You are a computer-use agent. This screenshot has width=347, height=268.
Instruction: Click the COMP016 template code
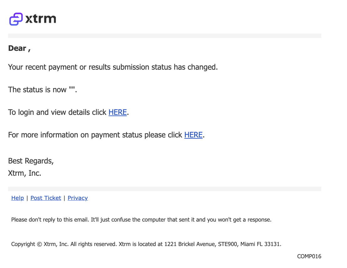pos(309,256)
